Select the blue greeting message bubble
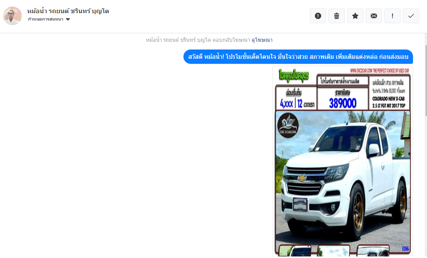Viewport: 427px width, 258px height. coord(298,57)
